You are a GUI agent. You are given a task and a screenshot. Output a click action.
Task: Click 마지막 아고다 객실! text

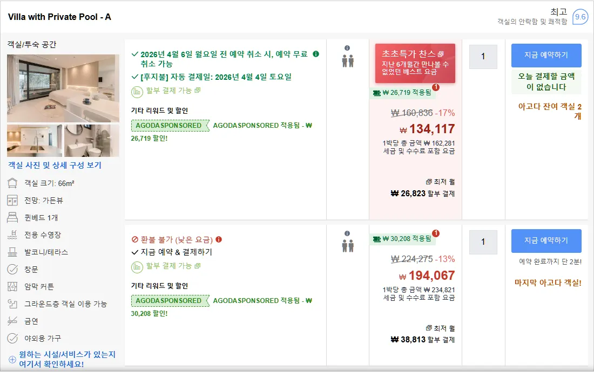(548, 283)
